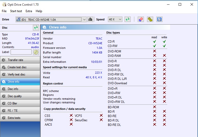This screenshot has width=198, height=137.
Task: Click the Drive info header disc icon
Action: coord(45,27)
